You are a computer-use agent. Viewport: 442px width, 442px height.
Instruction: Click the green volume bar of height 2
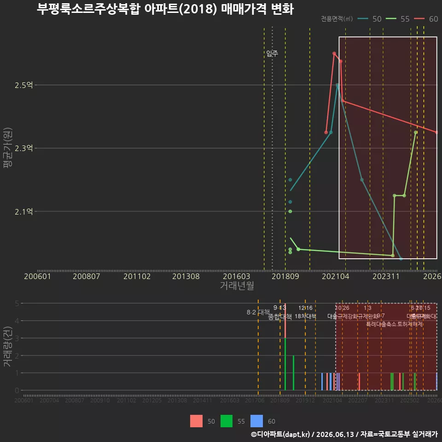[293, 373]
